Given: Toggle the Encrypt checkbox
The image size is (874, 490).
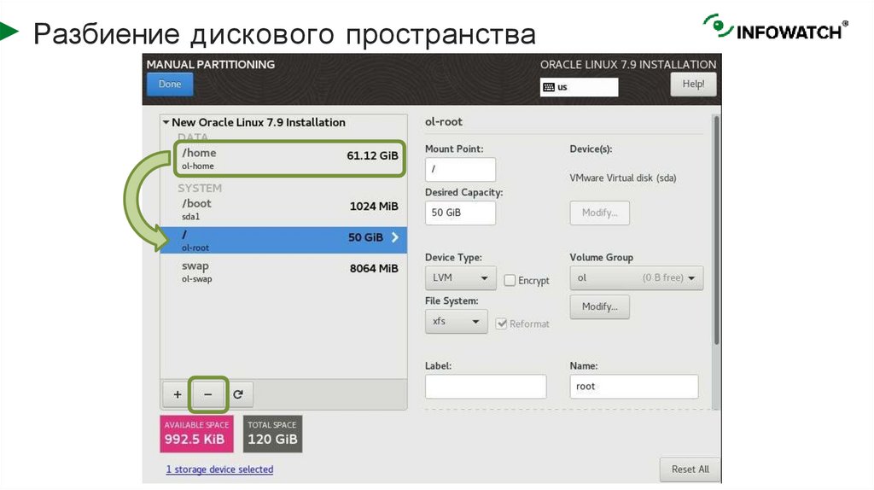Looking at the screenshot, I should 510,280.
